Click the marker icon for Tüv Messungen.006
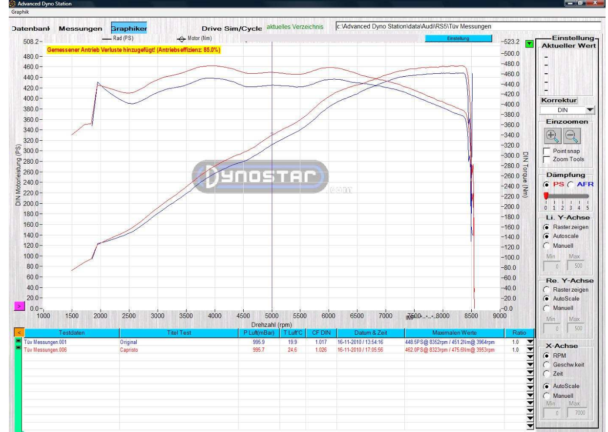The height and width of the screenshot is (432, 608). coord(19,348)
